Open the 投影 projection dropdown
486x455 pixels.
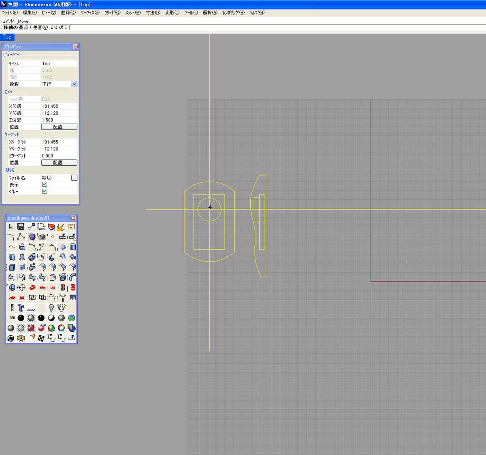click(74, 84)
